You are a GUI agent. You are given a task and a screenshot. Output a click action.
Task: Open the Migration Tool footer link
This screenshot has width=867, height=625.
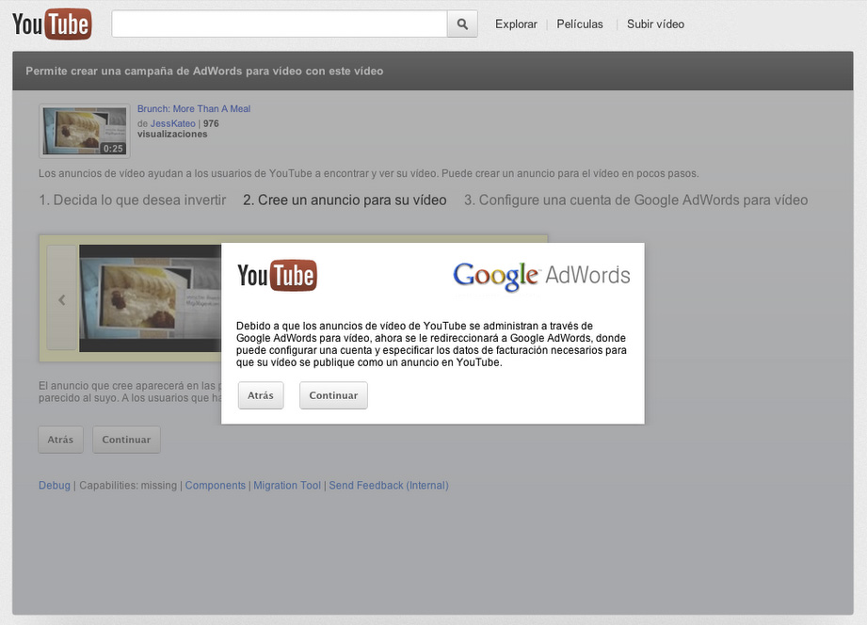287,486
